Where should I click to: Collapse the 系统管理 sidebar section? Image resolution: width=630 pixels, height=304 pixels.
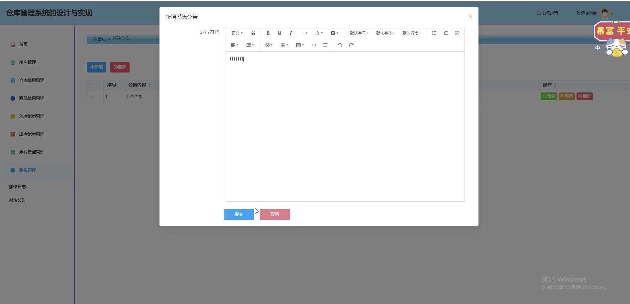37,170
